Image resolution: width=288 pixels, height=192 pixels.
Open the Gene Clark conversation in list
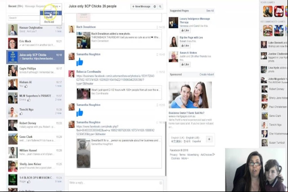(x=35, y=139)
